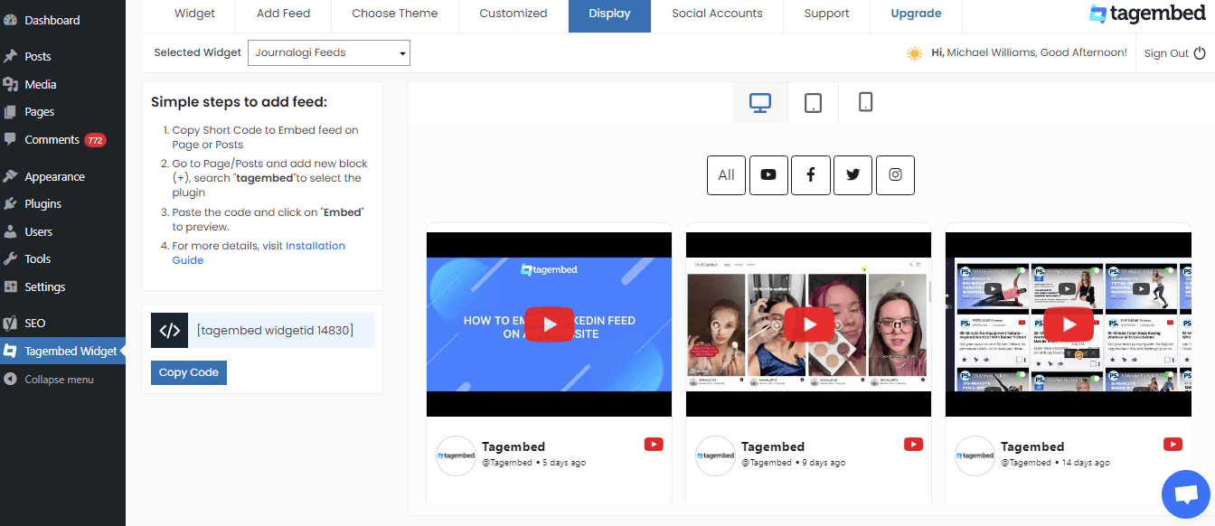Switch to Choose Theme tab
This screenshot has height=526, width=1215.
pyautogui.click(x=394, y=14)
